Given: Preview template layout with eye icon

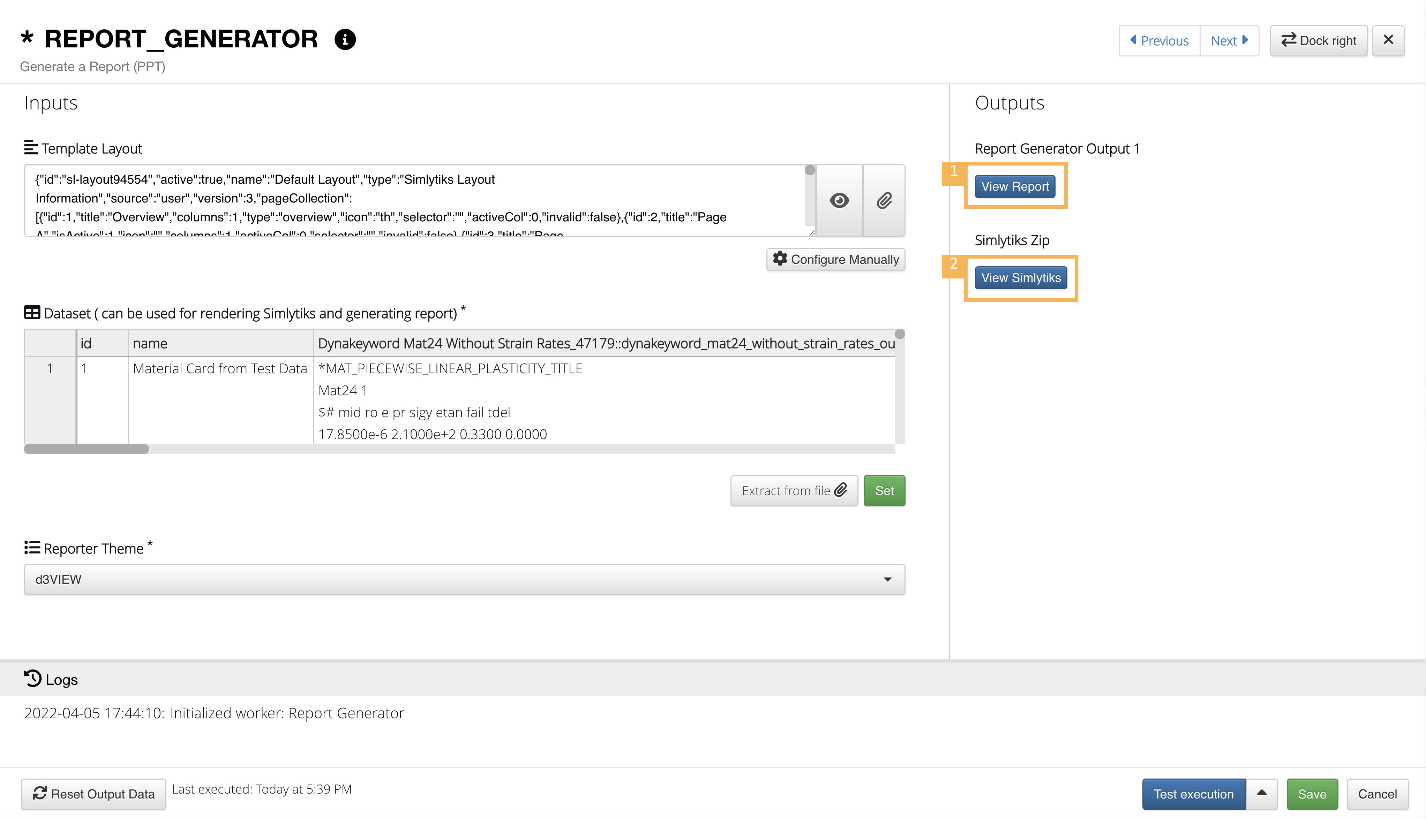Looking at the screenshot, I should (839, 200).
